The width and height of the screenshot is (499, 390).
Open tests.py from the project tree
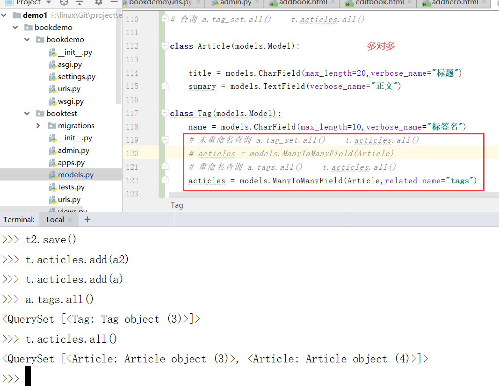pos(71,187)
